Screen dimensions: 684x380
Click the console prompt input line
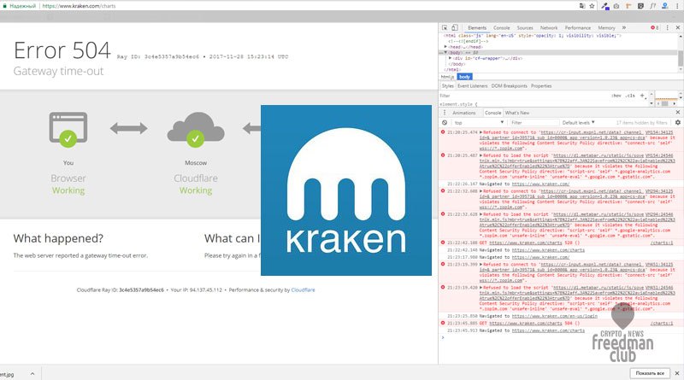click(x=561, y=337)
